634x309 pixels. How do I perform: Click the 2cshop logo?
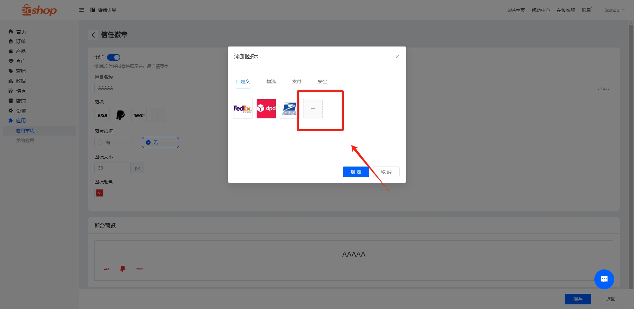pyautogui.click(x=39, y=10)
